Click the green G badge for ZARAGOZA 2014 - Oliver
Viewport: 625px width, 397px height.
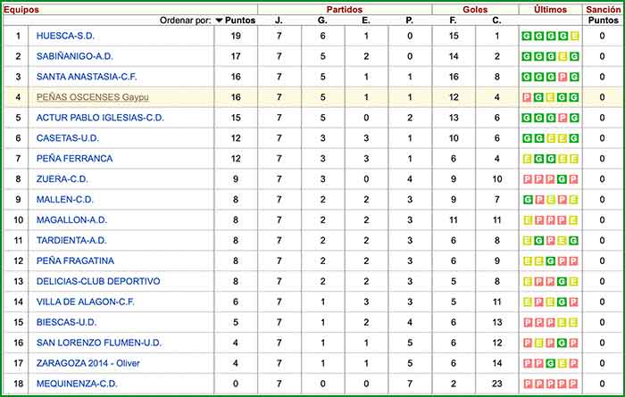(551, 364)
